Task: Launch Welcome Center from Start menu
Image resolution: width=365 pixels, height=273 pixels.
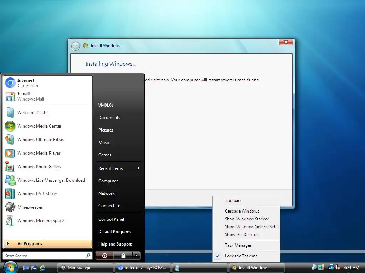Action: pos(48,113)
